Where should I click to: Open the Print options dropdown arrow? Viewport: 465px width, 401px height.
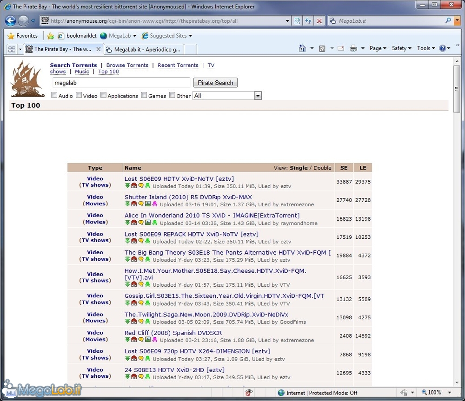tap(363, 48)
